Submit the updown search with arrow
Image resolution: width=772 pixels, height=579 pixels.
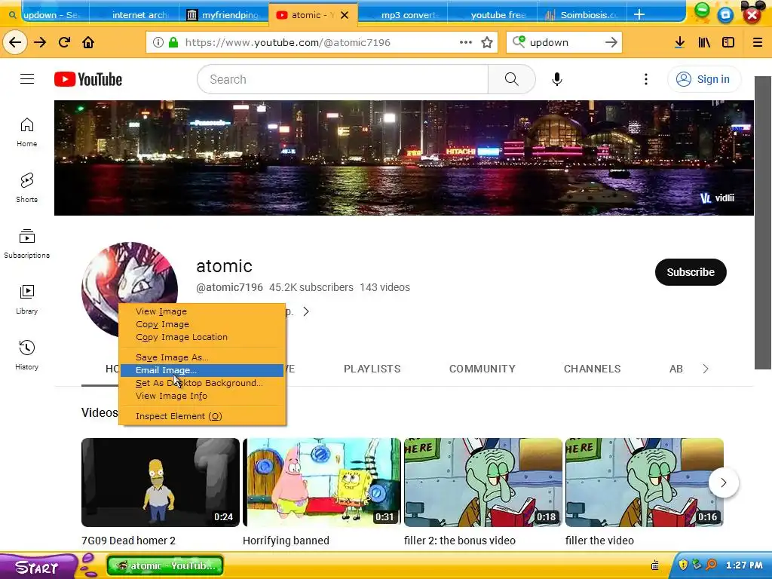click(x=611, y=42)
